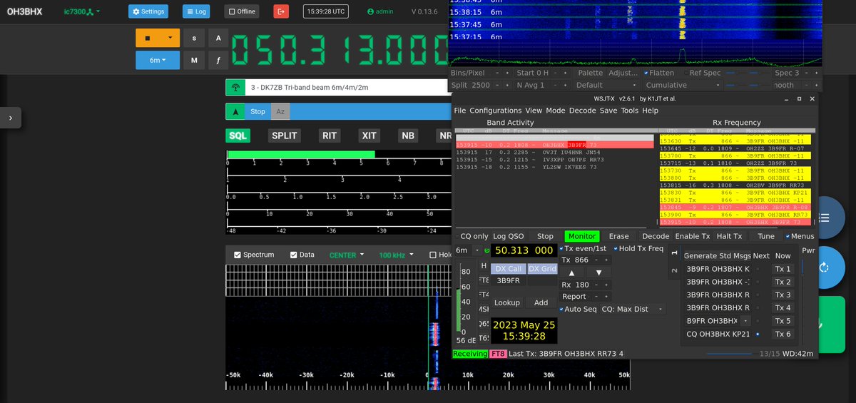Click the Erase button in WSJT-X
This screenshot has width=856, height=403.
618,236
